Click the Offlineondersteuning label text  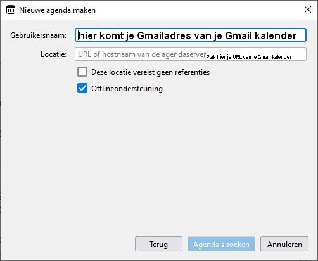tap(127, 89)
